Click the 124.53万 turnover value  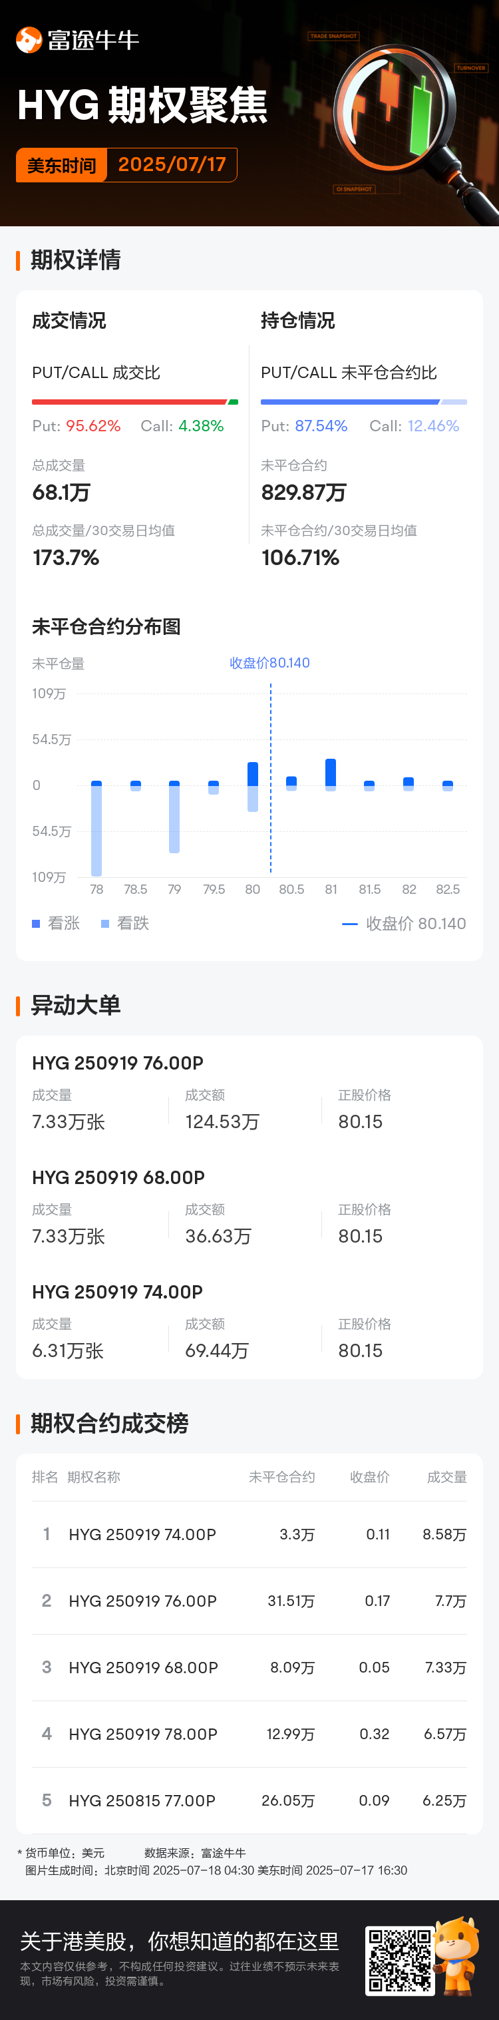coord(222,1122)
